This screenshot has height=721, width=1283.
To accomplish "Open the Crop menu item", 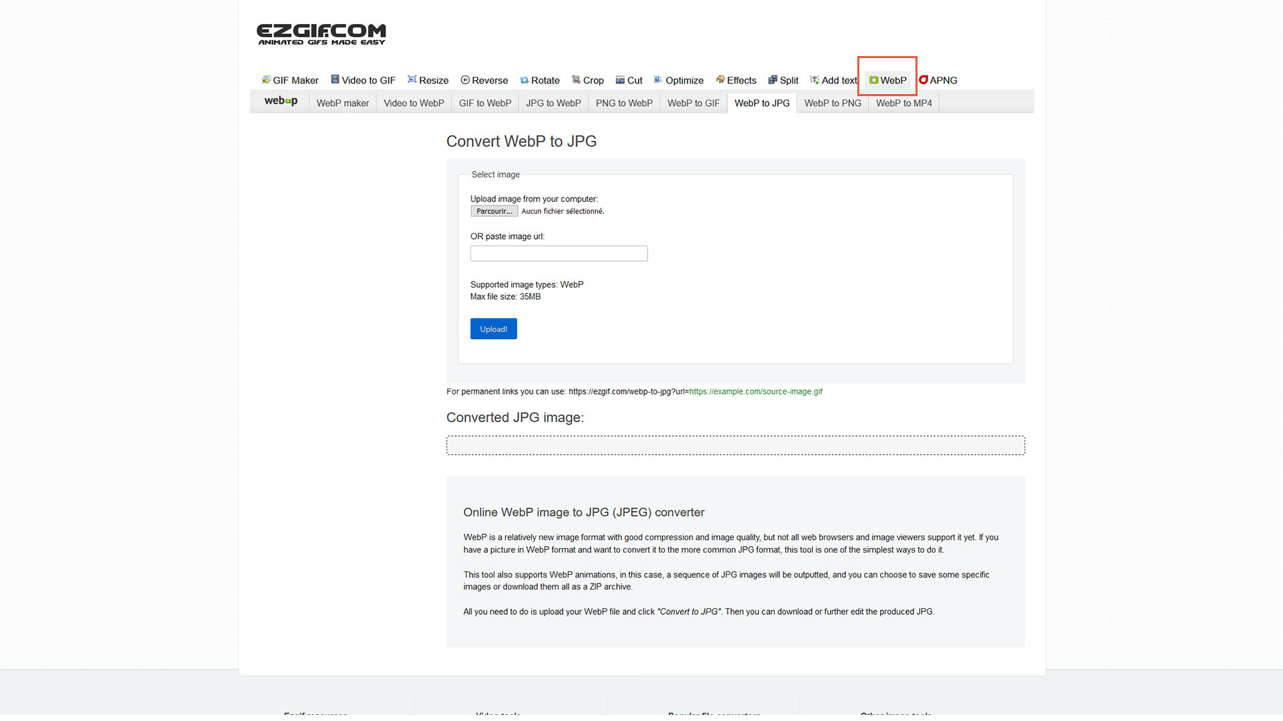I will 588,80.
